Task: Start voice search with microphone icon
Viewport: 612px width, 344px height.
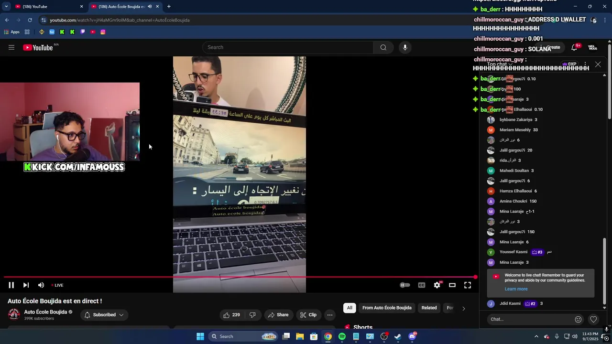Action: pos(405,47)
